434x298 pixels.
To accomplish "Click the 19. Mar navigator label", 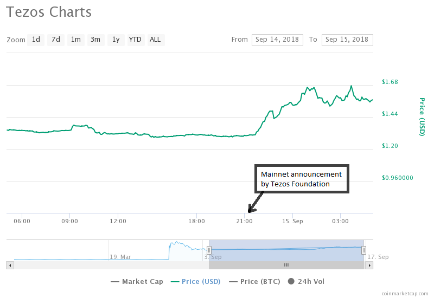I will point(120,257).
